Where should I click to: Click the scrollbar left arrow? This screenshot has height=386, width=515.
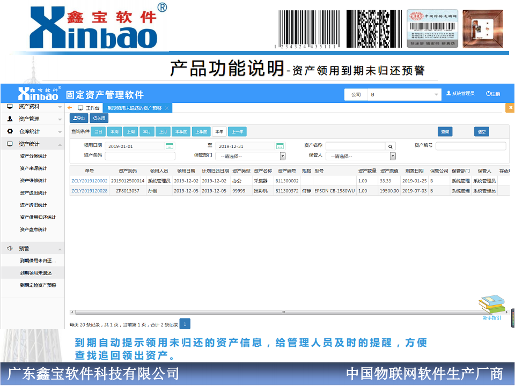72,312
